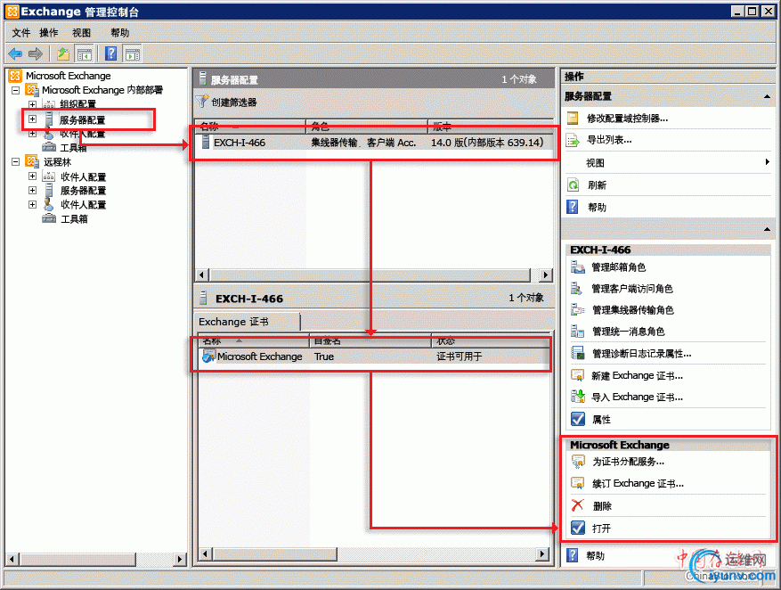Click the 证书可用于 status cell
The height and width of the screenshot is (590, 781).
tap(460, 356)
